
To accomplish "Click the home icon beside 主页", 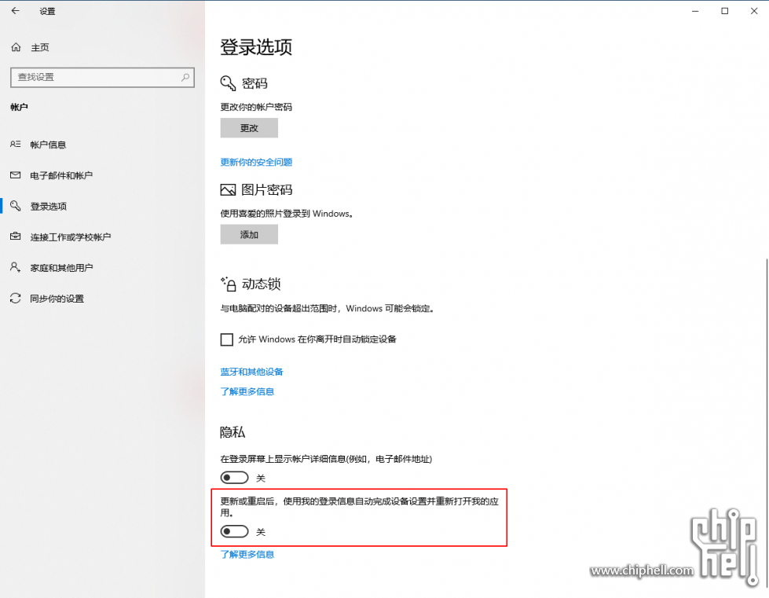I will (x=16, y=47).
